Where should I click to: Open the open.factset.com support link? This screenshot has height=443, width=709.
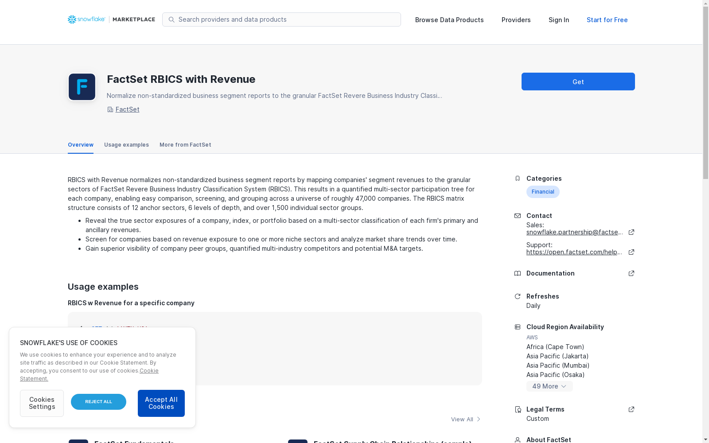tap(575, 252)
